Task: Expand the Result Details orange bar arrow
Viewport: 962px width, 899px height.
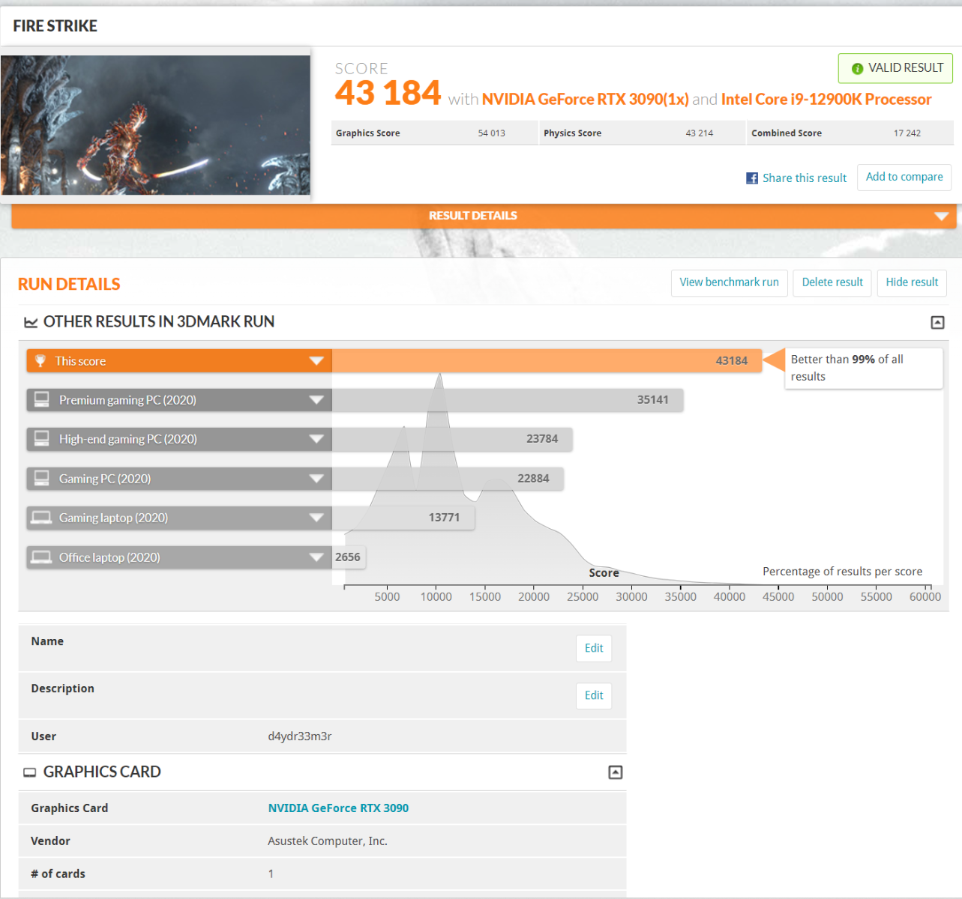Action: point(942,217)
